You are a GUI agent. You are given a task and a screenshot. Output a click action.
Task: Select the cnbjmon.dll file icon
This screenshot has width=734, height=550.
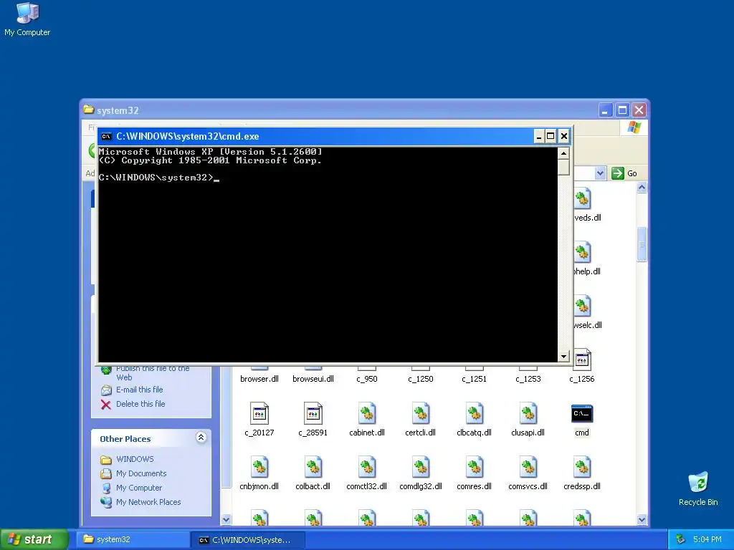point(259,467)
